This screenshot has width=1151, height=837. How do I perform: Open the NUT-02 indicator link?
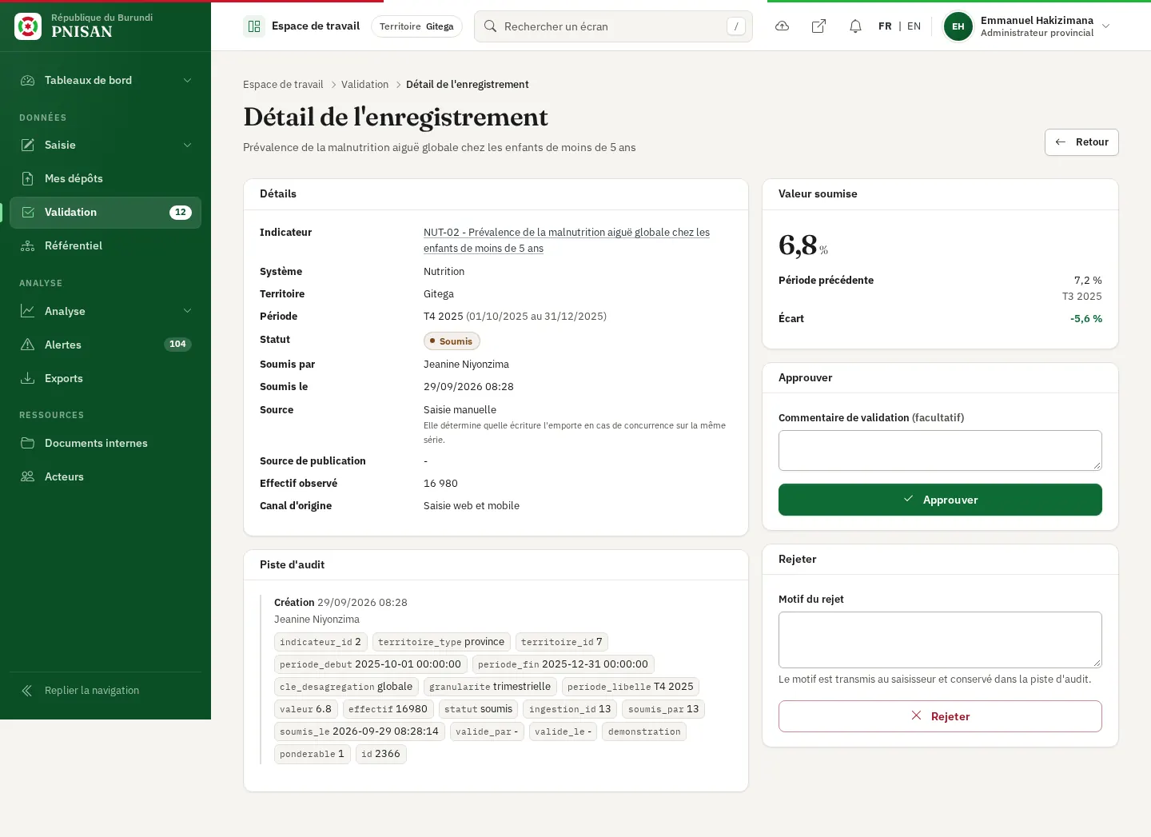click(567, 241)
